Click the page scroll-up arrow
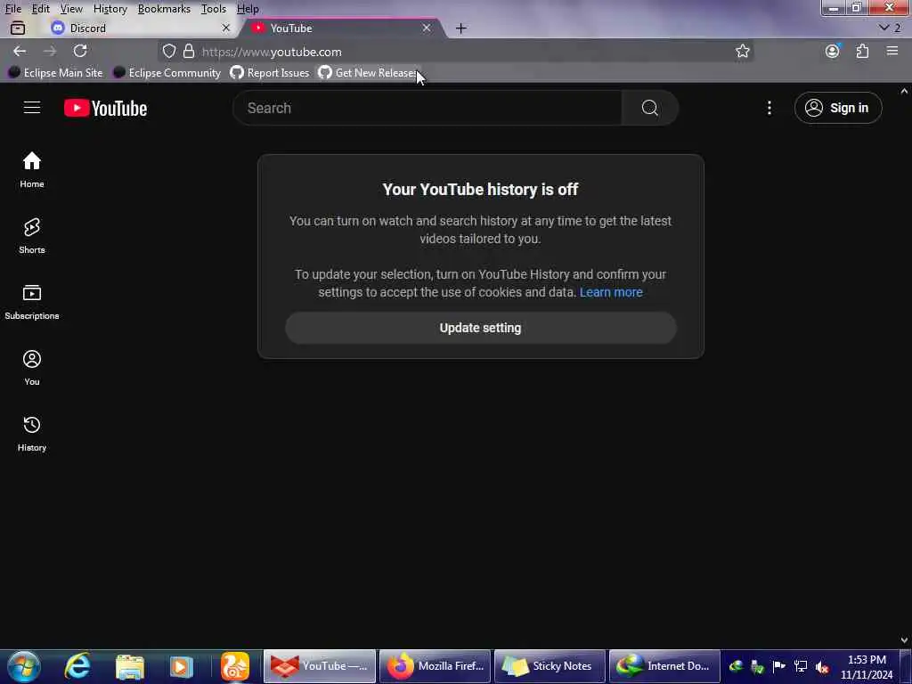The width and height of the screenshot is (912, 684). [904, 92]
